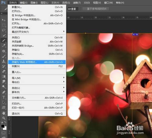Select the Quick Selection tool

pyautogui.click(x=4, y=35)
